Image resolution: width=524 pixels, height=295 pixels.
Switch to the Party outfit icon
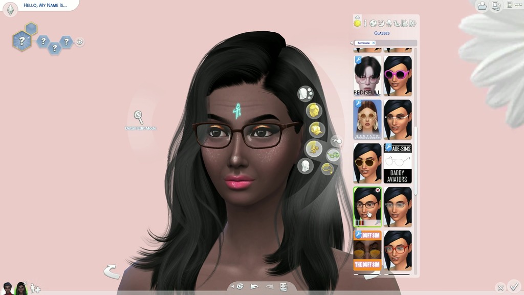tap(389, 23)
